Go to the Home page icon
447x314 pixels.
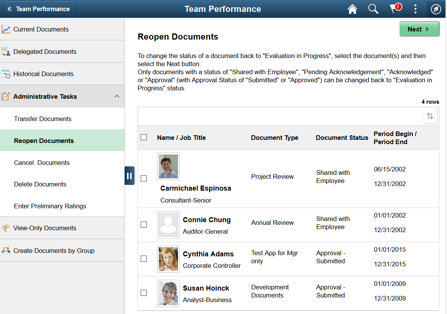tap(352, 9)
